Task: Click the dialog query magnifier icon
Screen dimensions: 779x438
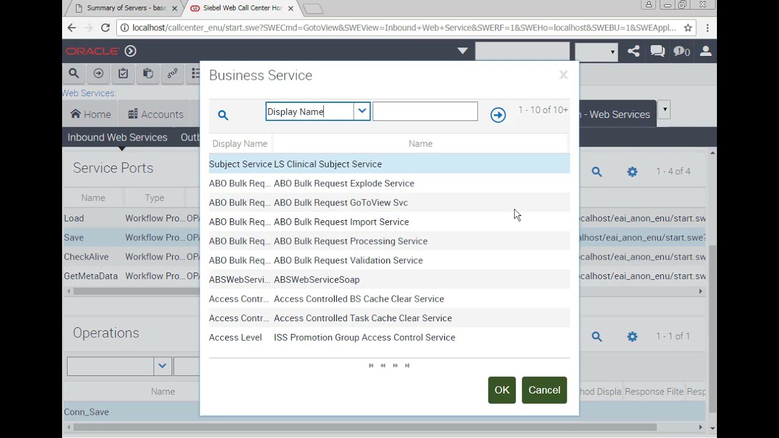Action: tap(223, 115)
